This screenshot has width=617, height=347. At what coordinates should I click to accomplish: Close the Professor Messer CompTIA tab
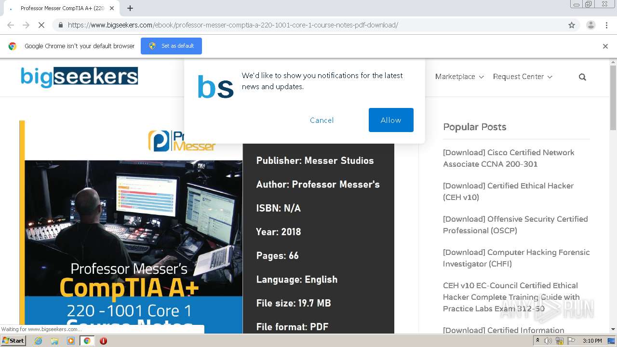112,8
